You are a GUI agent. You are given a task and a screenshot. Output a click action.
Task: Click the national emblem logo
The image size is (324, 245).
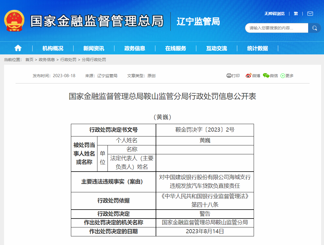tap(14, 21)
